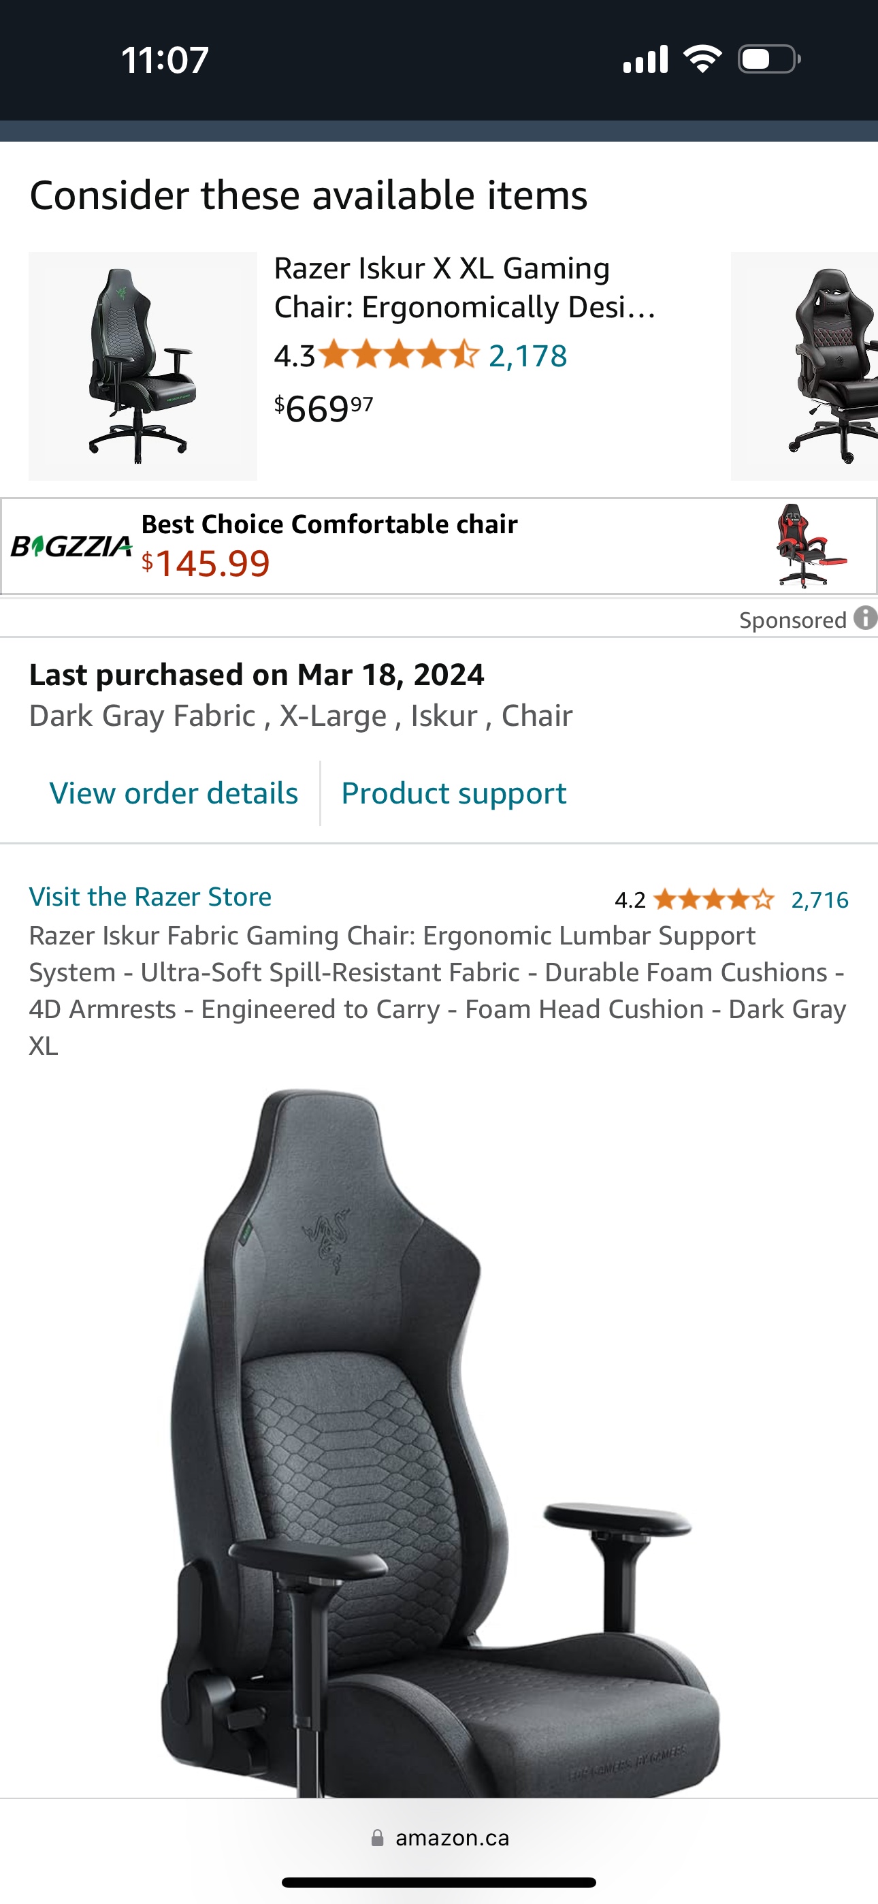The image size is (878, 1904).
Task: Open the 2,716 ratings count link
Action: pos(819,900)
